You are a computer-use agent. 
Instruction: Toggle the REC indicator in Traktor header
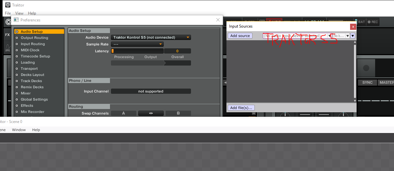pos(373,22)
